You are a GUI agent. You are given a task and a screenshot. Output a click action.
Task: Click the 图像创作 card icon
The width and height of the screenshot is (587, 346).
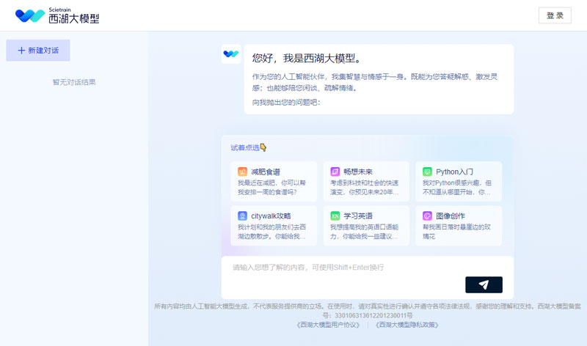tap(427, 216)
